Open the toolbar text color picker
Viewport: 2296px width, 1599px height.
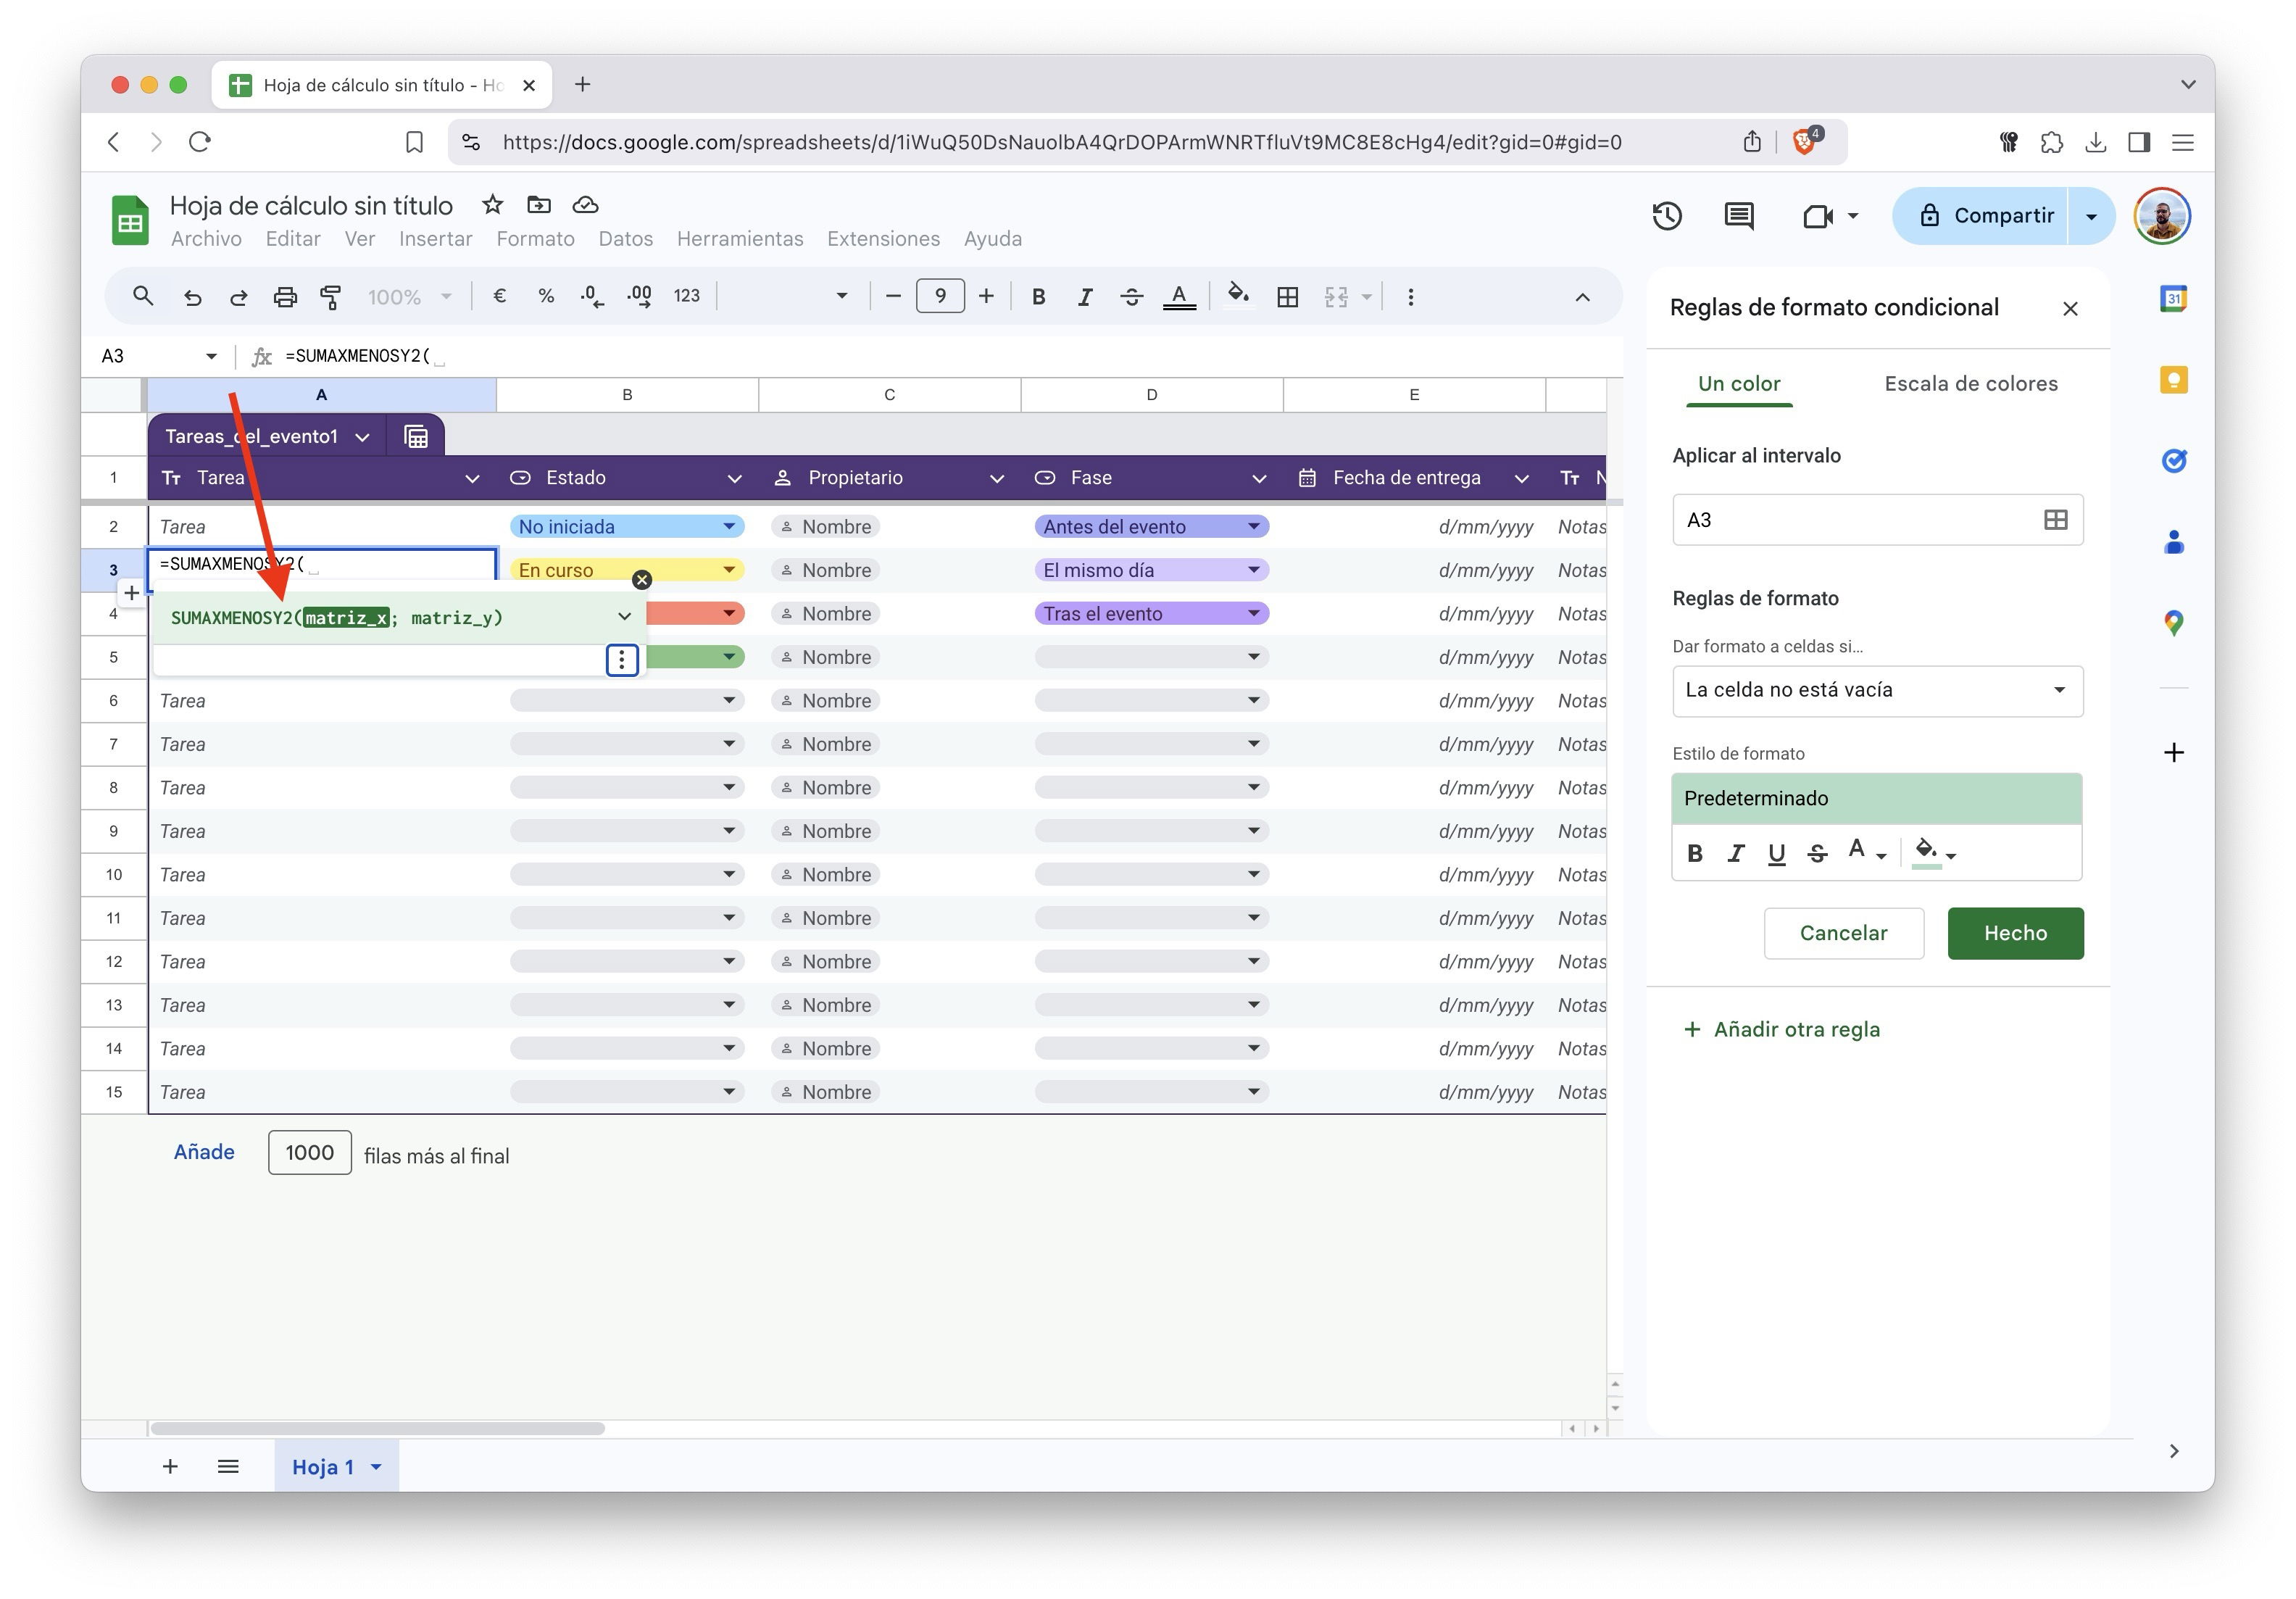pyautogui.click(x=1179, y=297)
